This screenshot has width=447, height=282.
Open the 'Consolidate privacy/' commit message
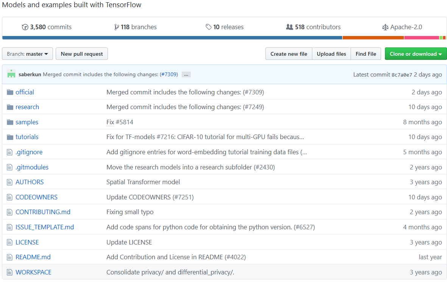pos(170,272)
